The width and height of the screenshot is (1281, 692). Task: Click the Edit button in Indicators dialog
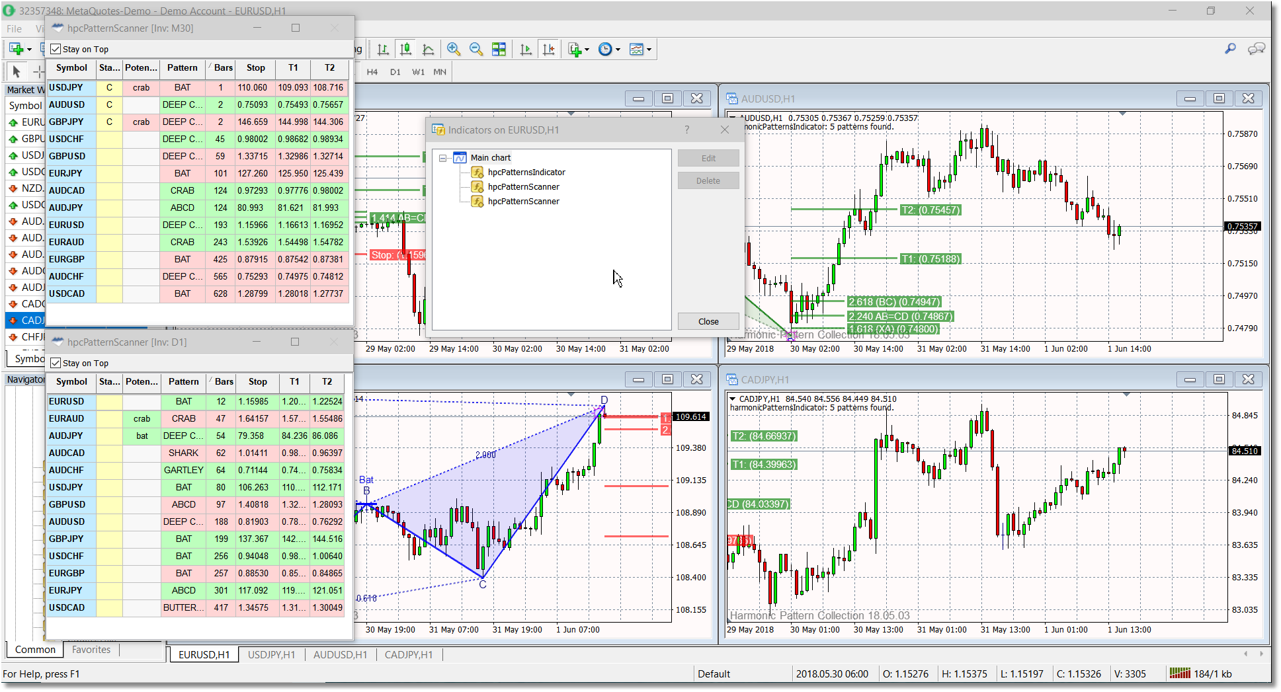tap(708, 159)
